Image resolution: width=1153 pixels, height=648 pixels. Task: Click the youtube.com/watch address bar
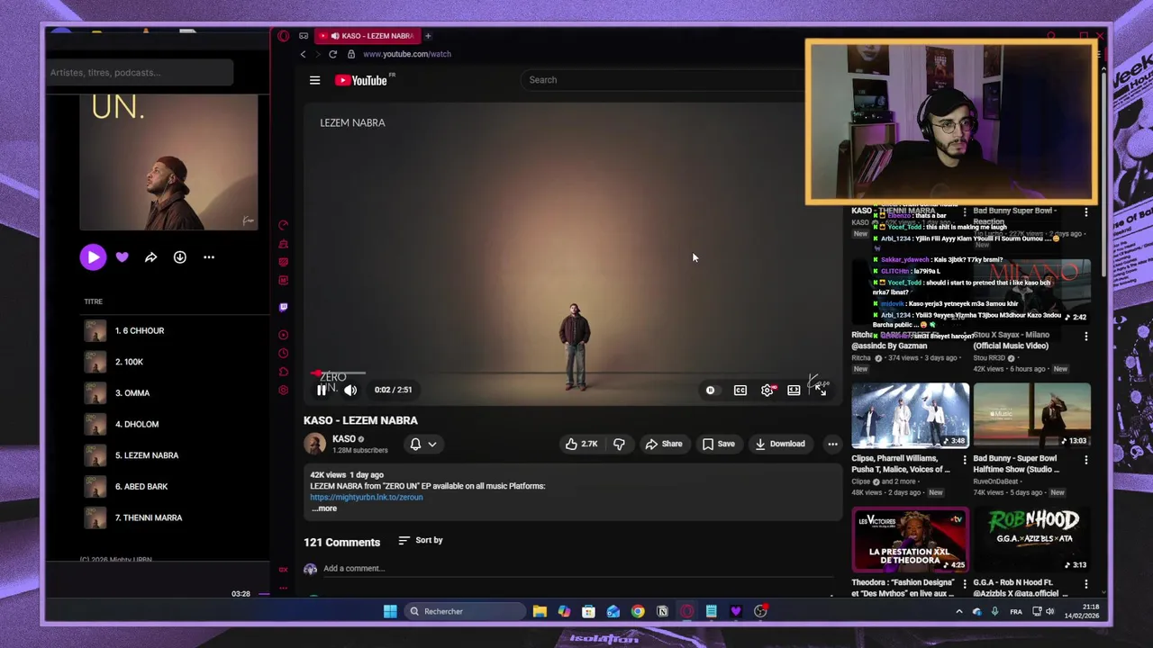click(x=407, y=54)
